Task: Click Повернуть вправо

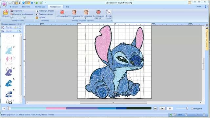Action: coord(45,11)
